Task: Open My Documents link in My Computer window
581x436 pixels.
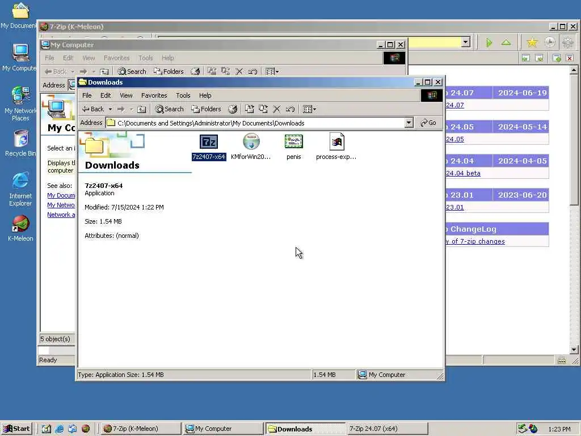Action: pos(61,195)
